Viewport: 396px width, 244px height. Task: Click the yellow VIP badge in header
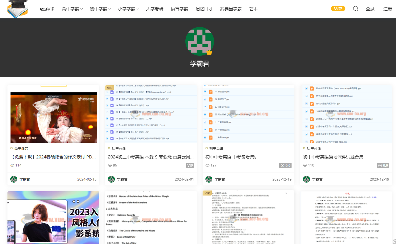(x=338, y=9)
